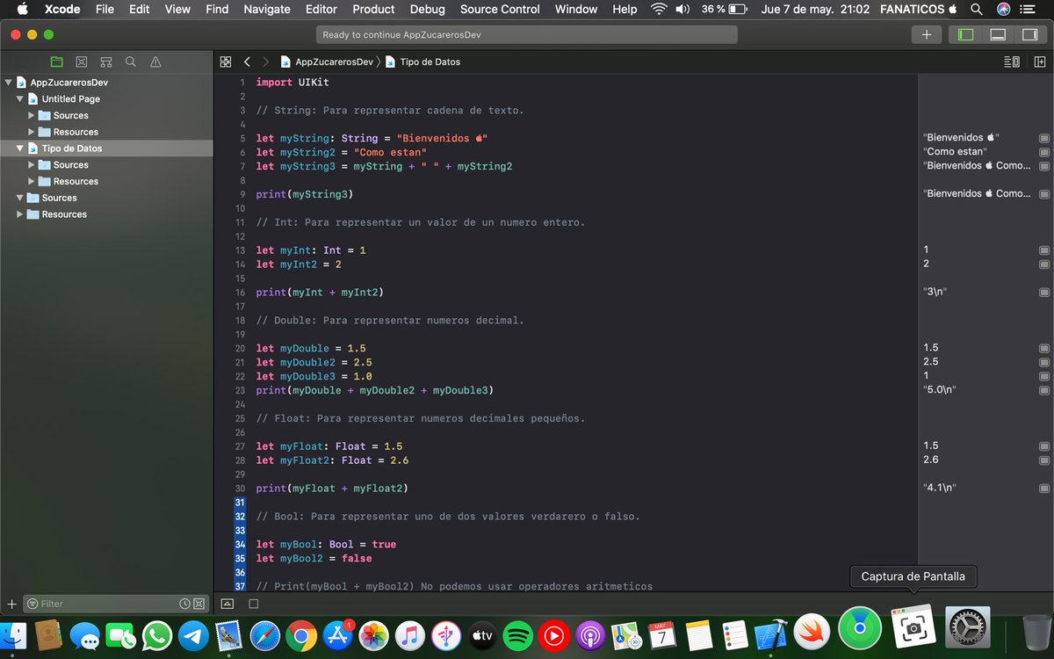Open Swift Playgrounds in the Dock
The width and height of the screenshot is (1054, 659).
[812, 631]
